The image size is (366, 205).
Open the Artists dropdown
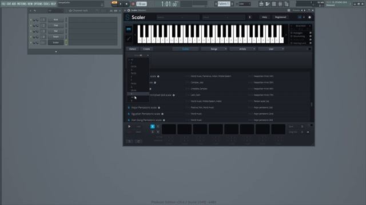coord(242,49)
